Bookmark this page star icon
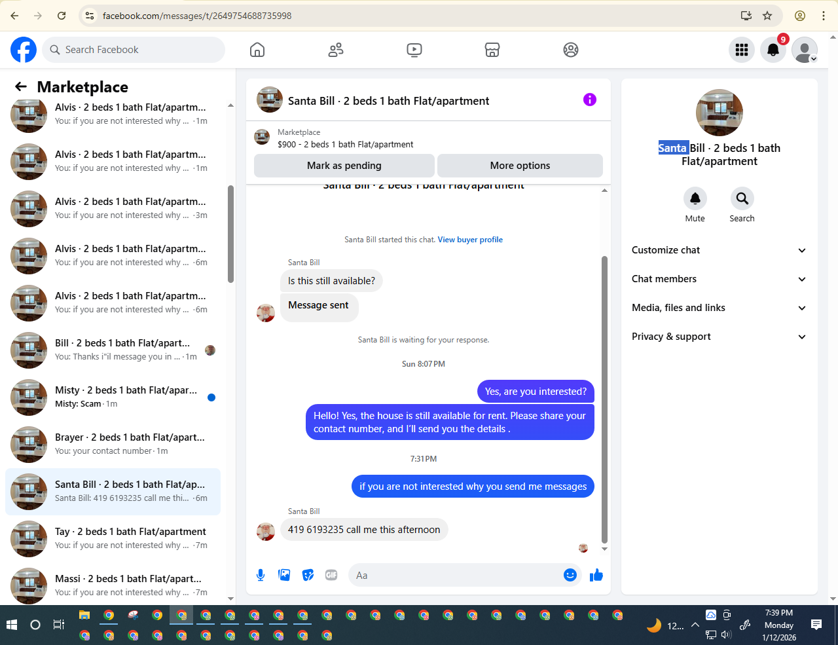Screen dimensions: 838x645 [767, 16]
